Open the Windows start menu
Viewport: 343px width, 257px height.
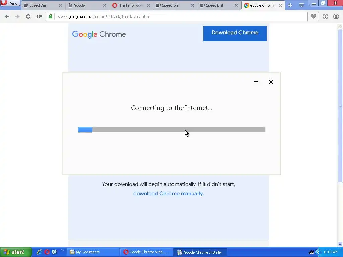[x=16, y=252]
